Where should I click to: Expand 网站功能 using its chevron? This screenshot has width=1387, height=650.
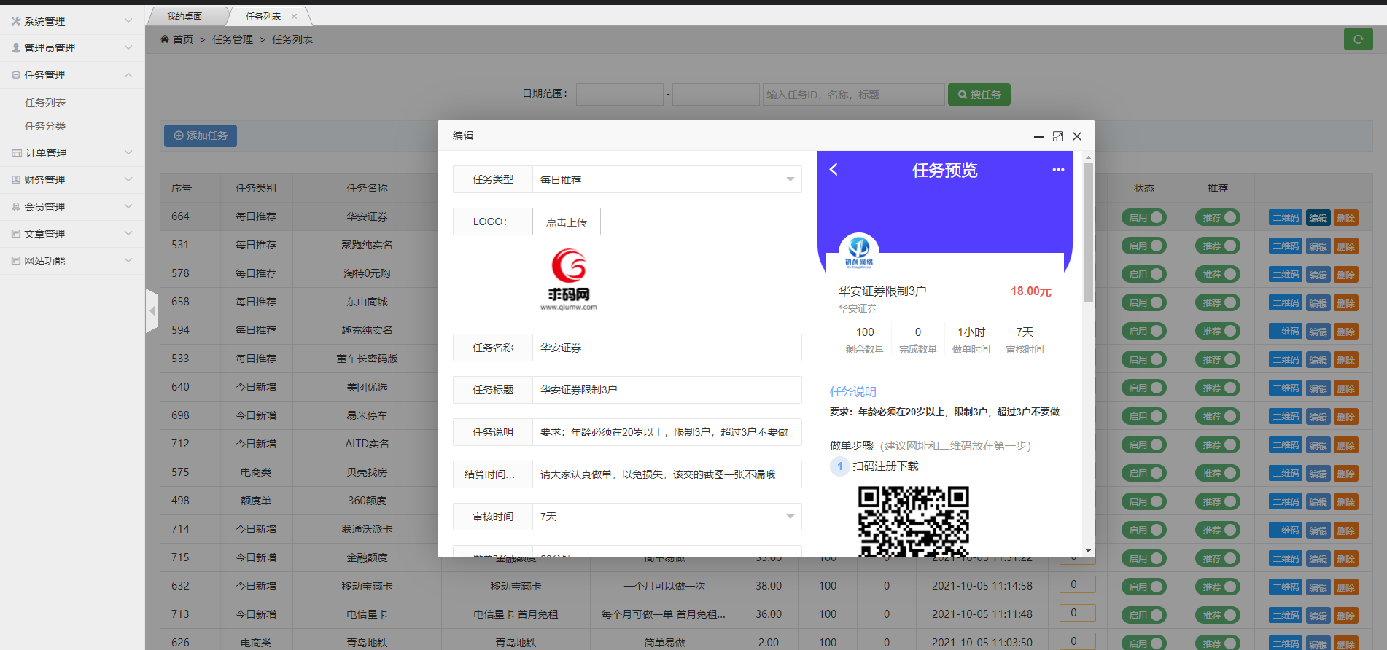click(128, 261)
